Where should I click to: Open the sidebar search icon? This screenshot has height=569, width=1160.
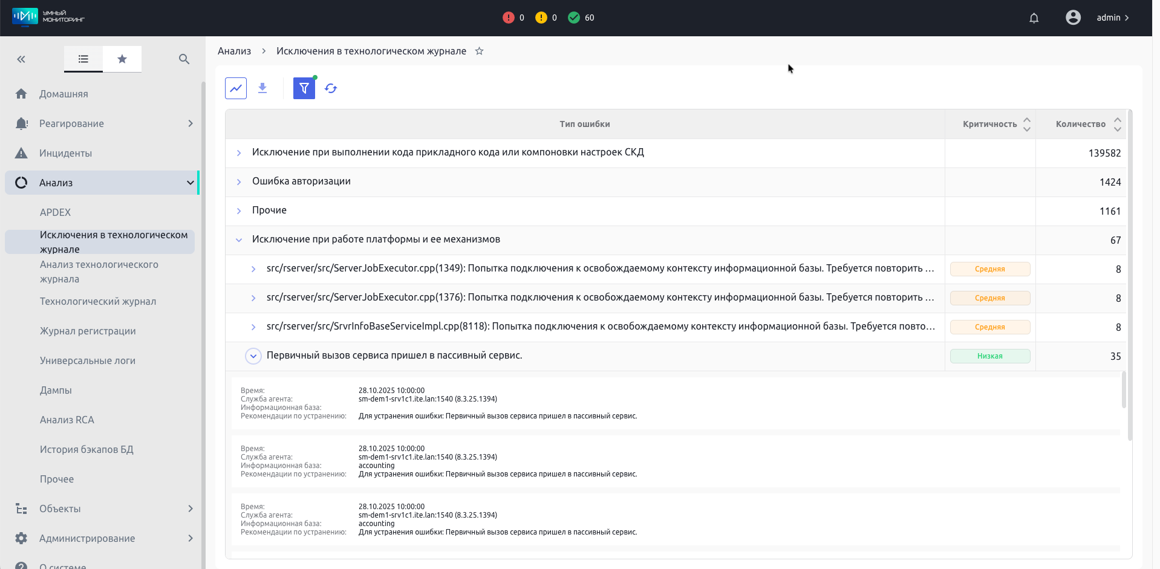click(x=184, y=59)
